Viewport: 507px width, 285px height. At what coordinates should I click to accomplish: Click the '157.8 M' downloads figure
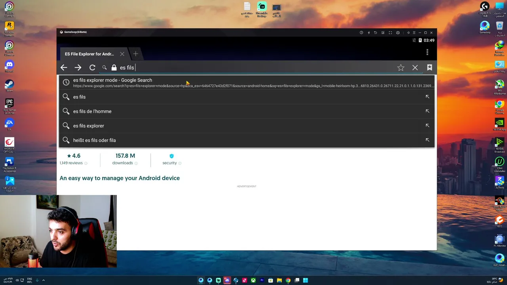(125, 156)
